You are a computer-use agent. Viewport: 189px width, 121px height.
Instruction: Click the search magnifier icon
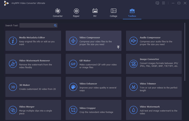pyautogui.click(x=55, y=25)
